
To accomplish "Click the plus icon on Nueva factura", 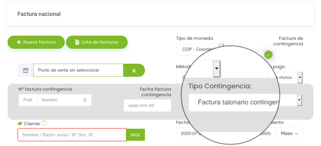I will [19, 42].
